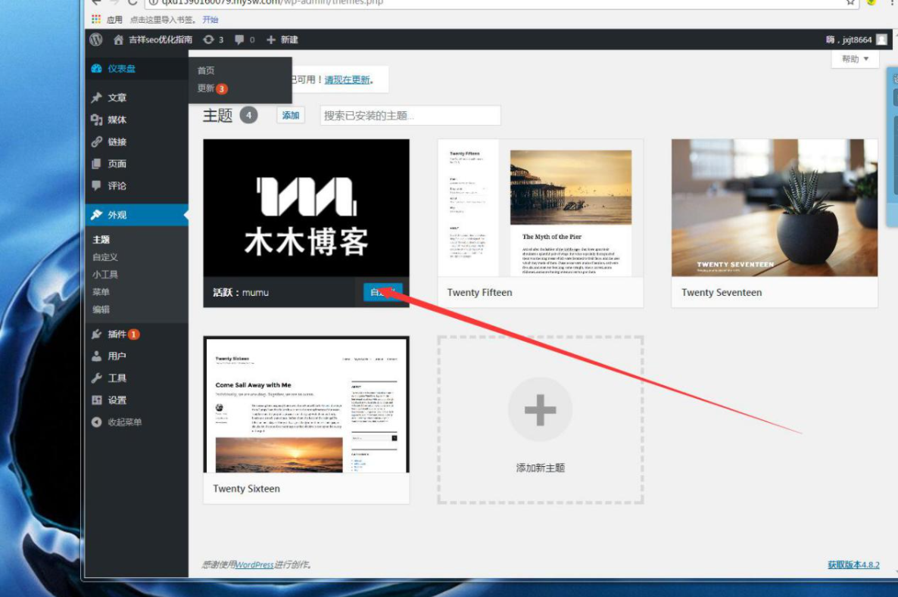Viewport: 898px width, 597px height.
Task: Collapse sidebar with 收起菜单
Action: tap(124, 422)
